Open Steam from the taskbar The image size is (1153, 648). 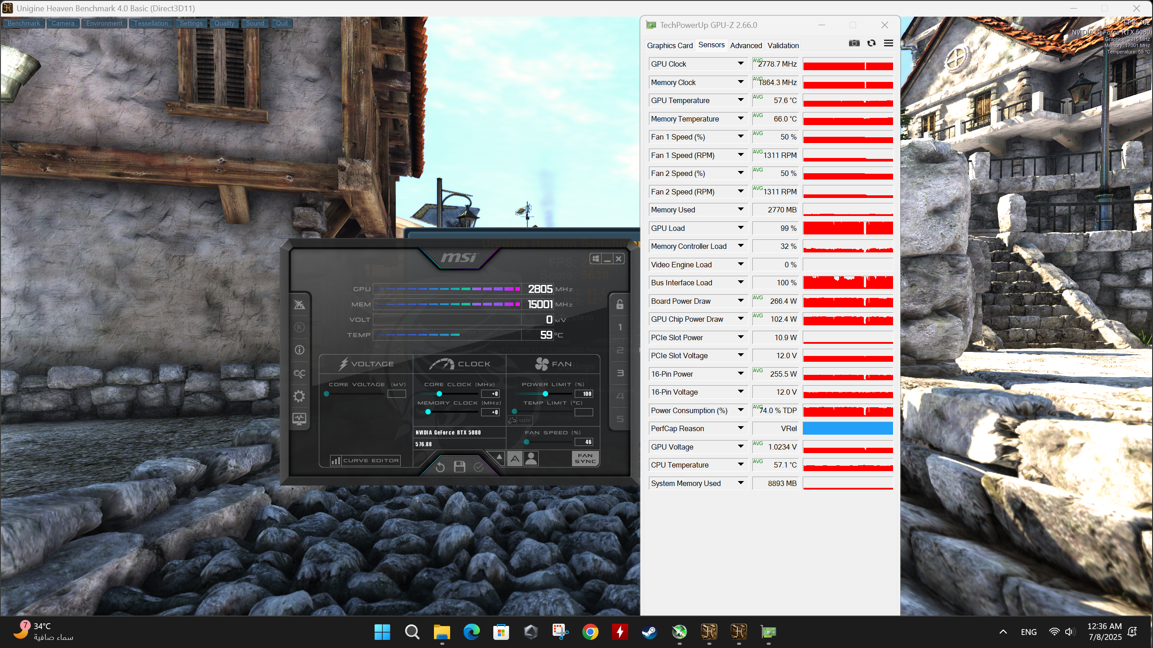(x=649, y=632)
